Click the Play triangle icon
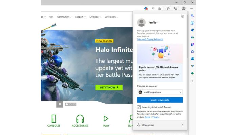The width and height of the screenshot is (237, 135). [106, 119]
